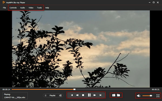Image resolution: width=162 pixels, height=101 pixels.
Task: Open the File menu
Action: pyautogui.click(x=4, y=8)
